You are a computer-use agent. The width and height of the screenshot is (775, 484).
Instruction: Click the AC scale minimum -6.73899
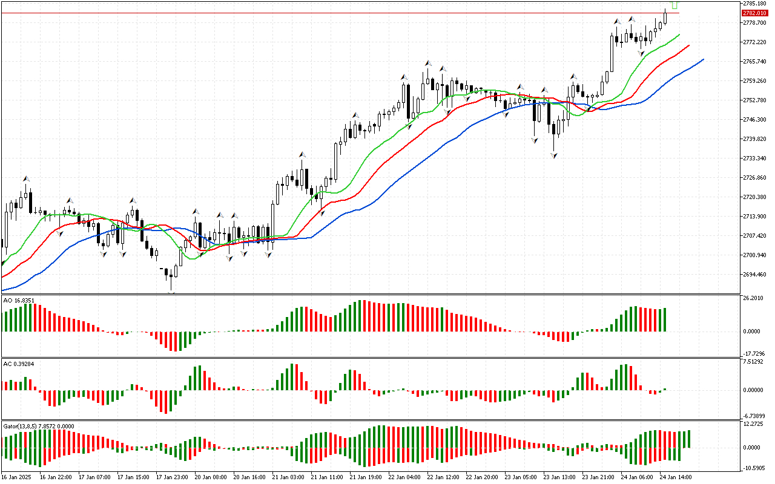click(753, 416)
